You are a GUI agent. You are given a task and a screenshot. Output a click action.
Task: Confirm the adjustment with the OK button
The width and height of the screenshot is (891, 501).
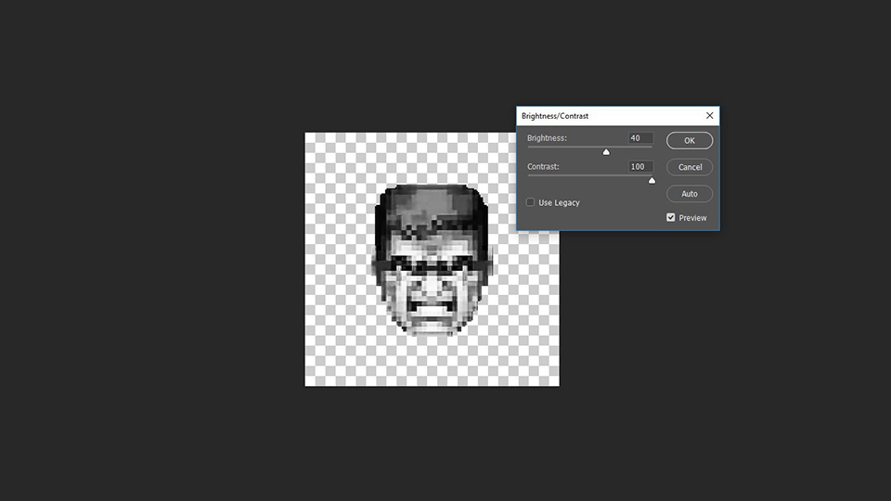pyautogui.click(x=690, y=140)
